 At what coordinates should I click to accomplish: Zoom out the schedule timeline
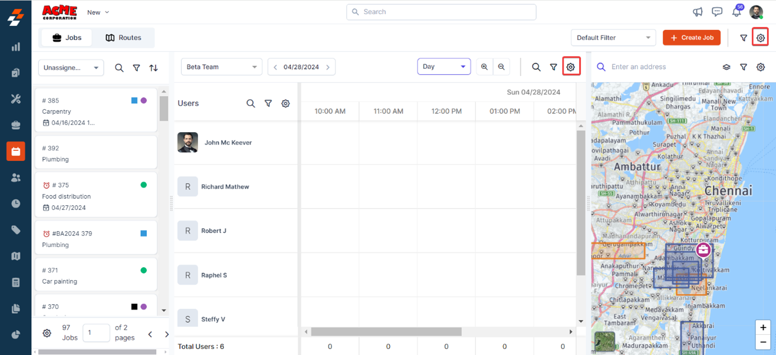pyautogui.click(x=501, y=67)
